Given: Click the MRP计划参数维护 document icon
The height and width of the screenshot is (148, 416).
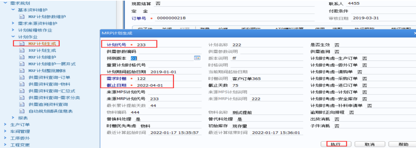Looking at the screenshot, I should click(x=22, y=17).
